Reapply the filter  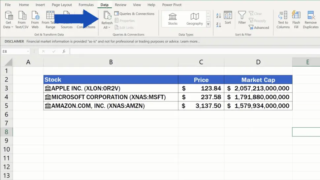257,20
